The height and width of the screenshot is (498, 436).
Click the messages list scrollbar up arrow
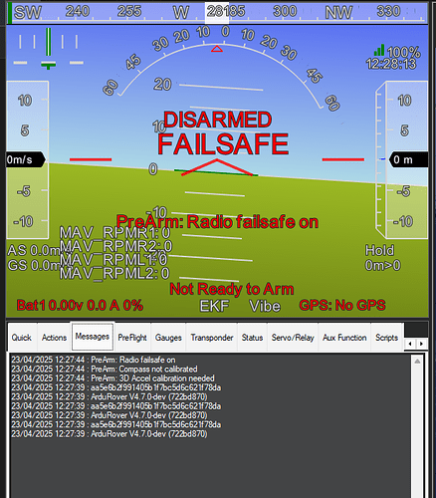(x=417, y=361)
